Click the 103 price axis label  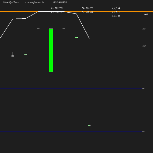point(144,46)
